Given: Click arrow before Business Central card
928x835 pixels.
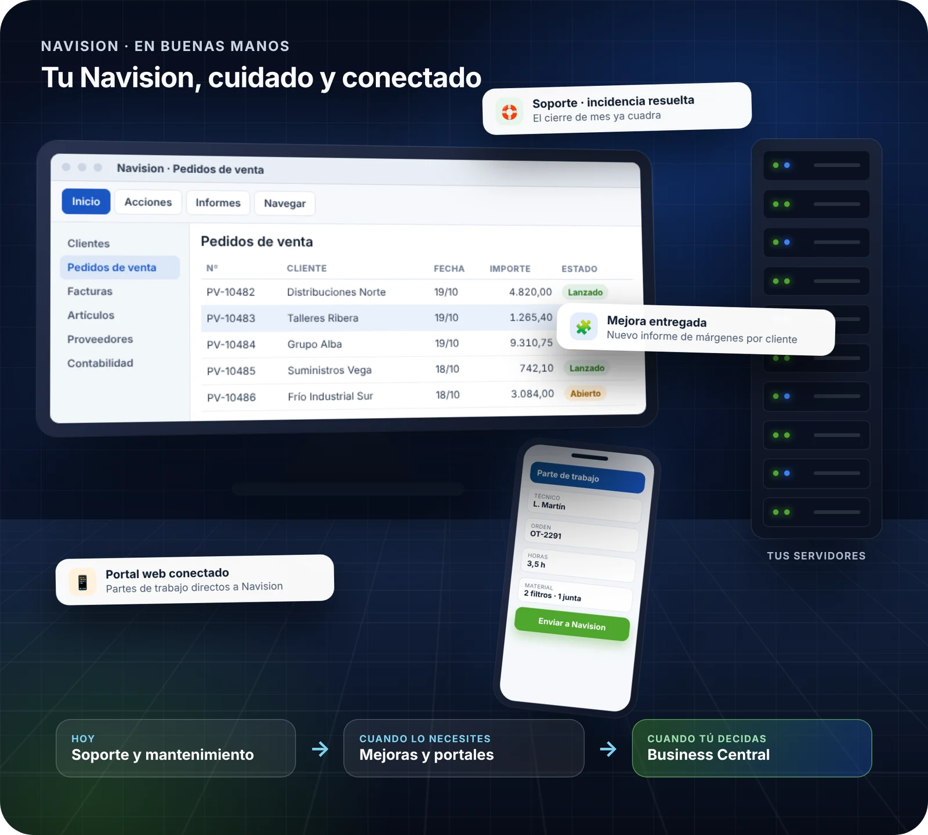Looking at the screenshot, I should point(608,749).
